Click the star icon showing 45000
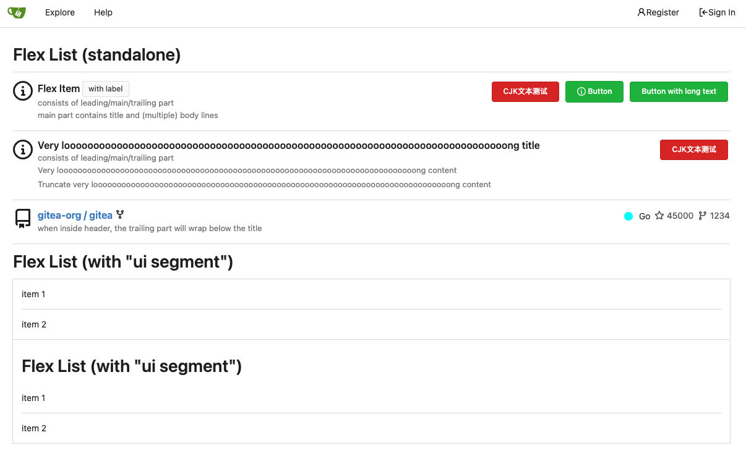 [659, 216]
